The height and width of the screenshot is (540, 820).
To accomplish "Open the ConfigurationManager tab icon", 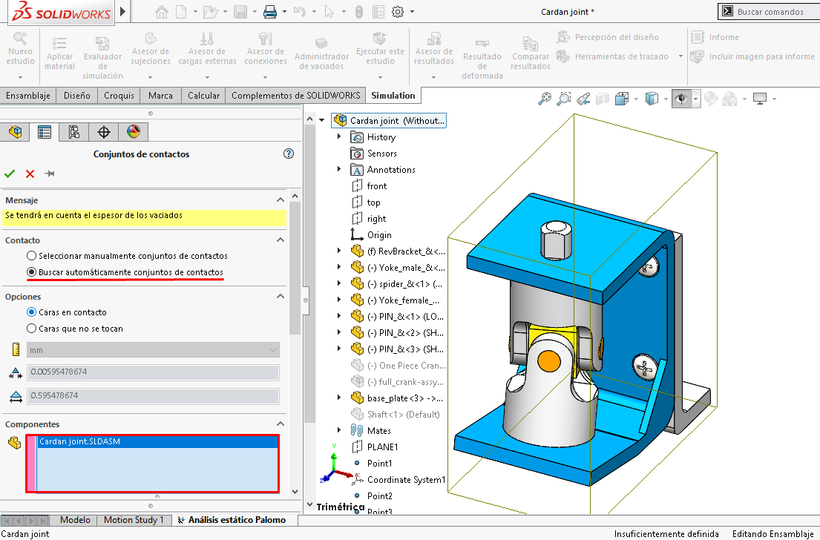I will click(x=73, y=132).
